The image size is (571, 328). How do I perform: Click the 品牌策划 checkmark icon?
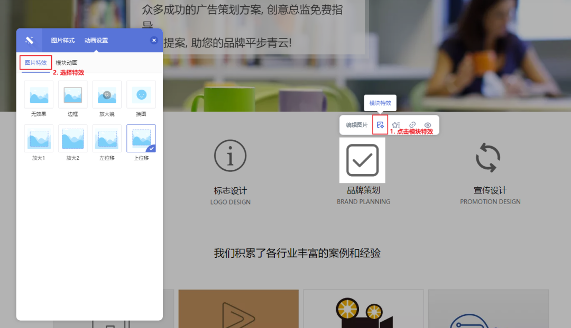[x=363, y=160]
